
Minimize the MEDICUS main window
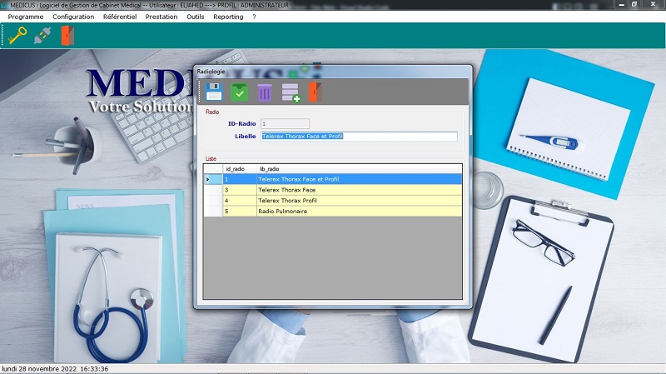pyautogui.click(x=622, y=4)
